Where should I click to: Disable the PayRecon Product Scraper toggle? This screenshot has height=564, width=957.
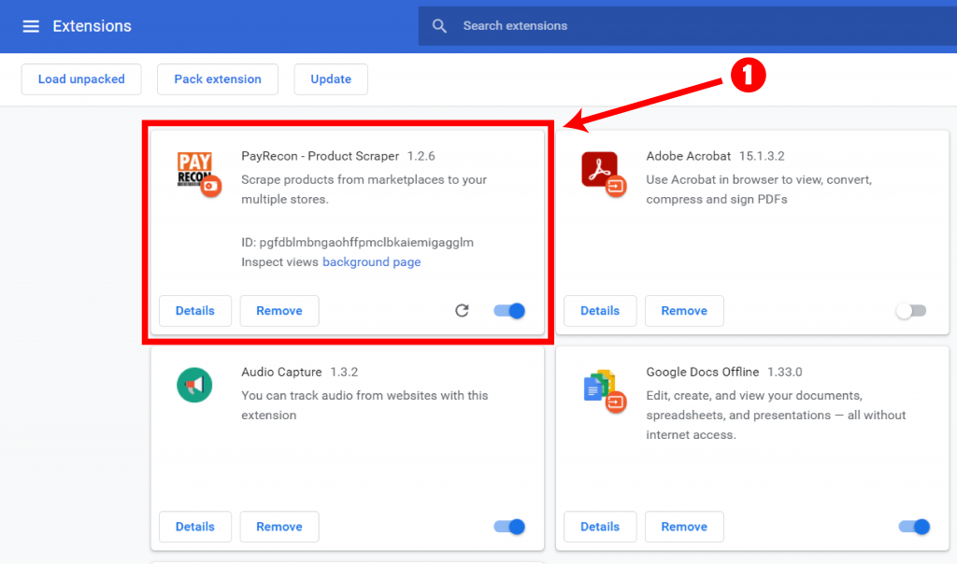[509, 311]
